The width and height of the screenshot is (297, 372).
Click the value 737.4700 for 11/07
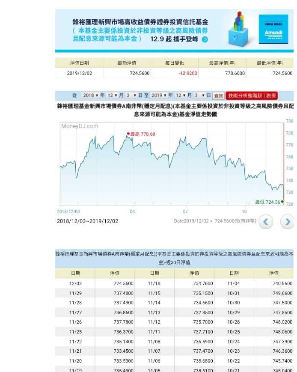(203, 351)
